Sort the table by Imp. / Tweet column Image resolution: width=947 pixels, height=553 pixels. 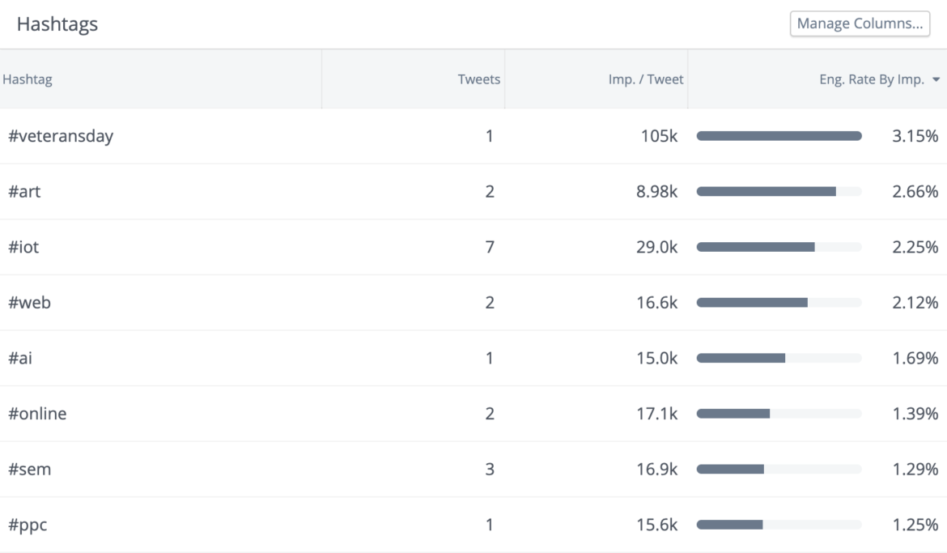coord(645,79)
